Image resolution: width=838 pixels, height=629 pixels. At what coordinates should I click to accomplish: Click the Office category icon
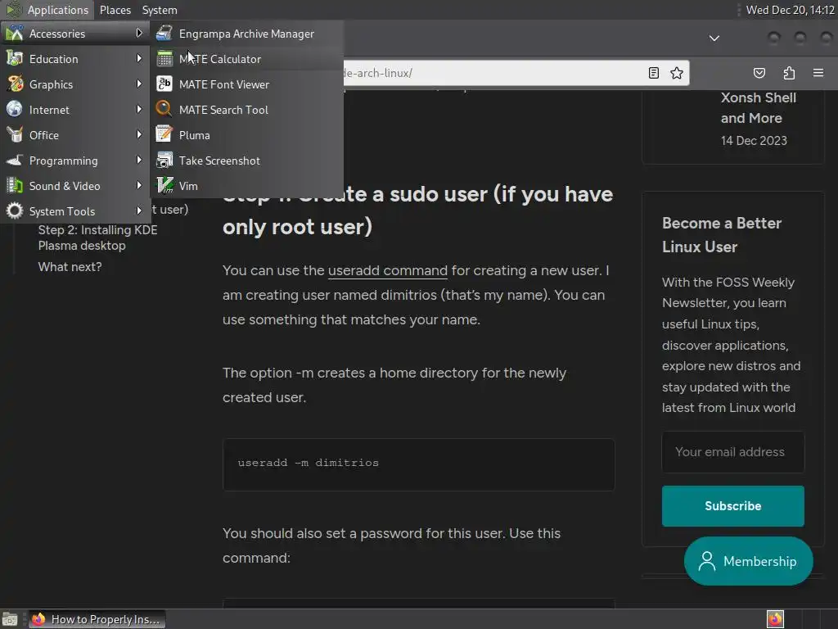click(x=15, y=135)
